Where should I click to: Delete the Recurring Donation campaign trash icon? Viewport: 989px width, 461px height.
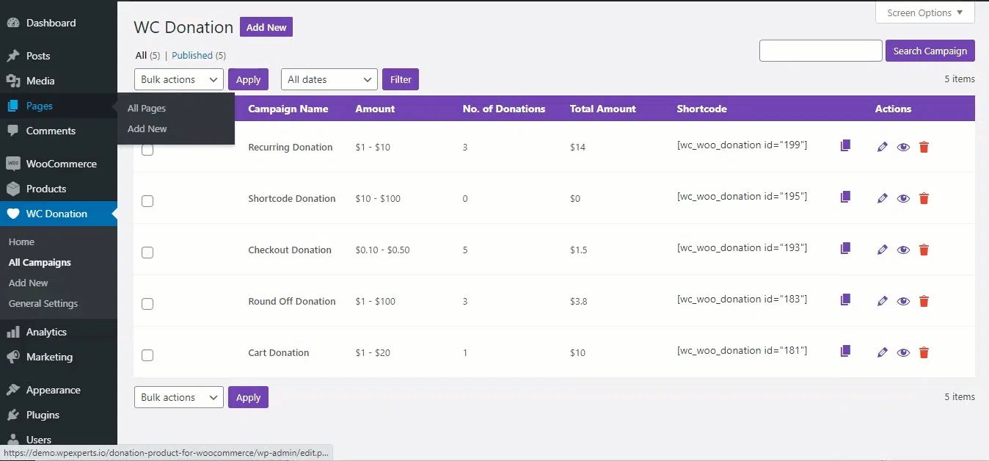[x=924, y=147]
